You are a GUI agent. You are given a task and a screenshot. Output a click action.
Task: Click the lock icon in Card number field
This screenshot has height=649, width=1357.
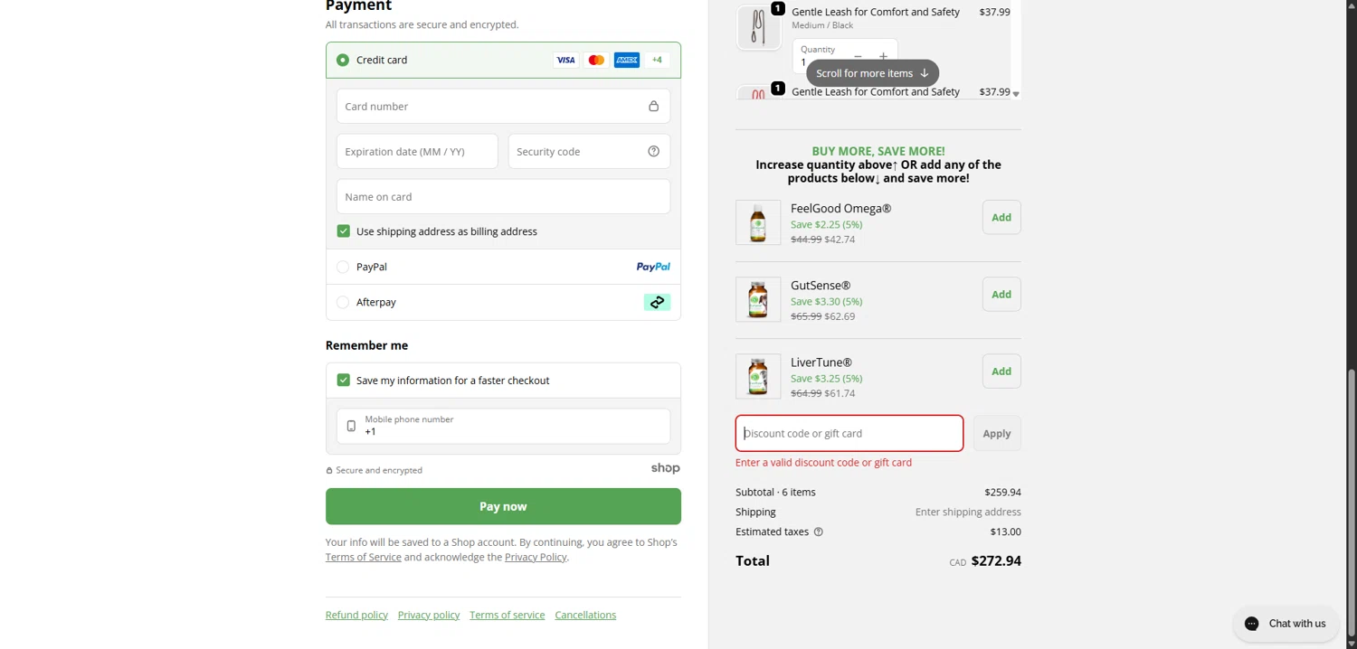653,107
